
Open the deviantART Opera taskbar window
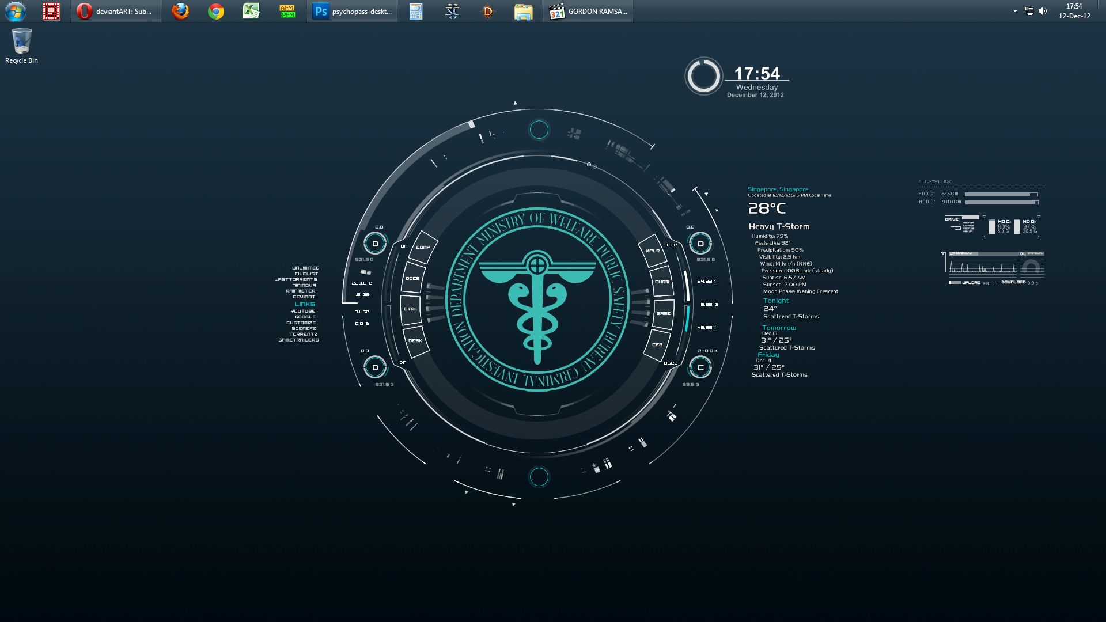point(116,11)
